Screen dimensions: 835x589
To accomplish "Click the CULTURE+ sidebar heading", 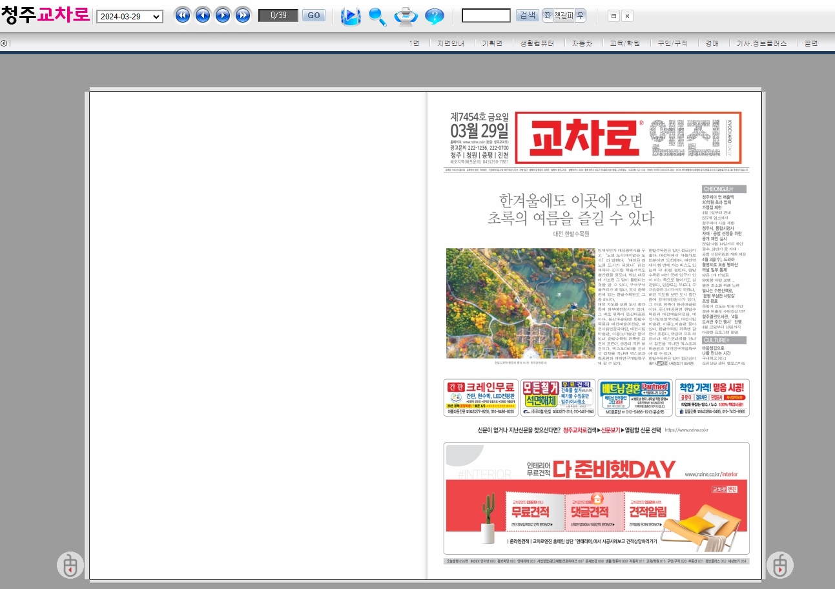I will pos(724,340).
